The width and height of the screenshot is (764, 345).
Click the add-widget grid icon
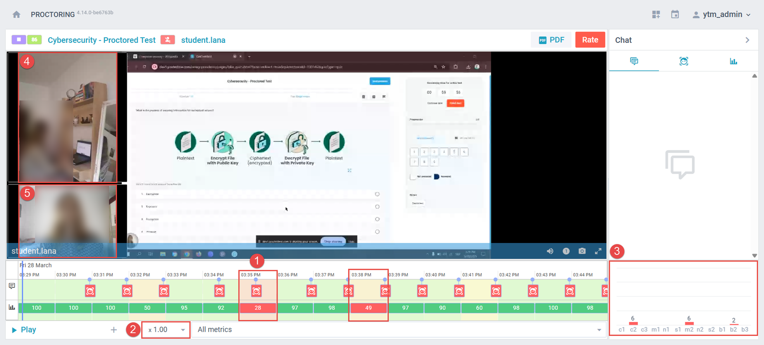click(656, 14)
